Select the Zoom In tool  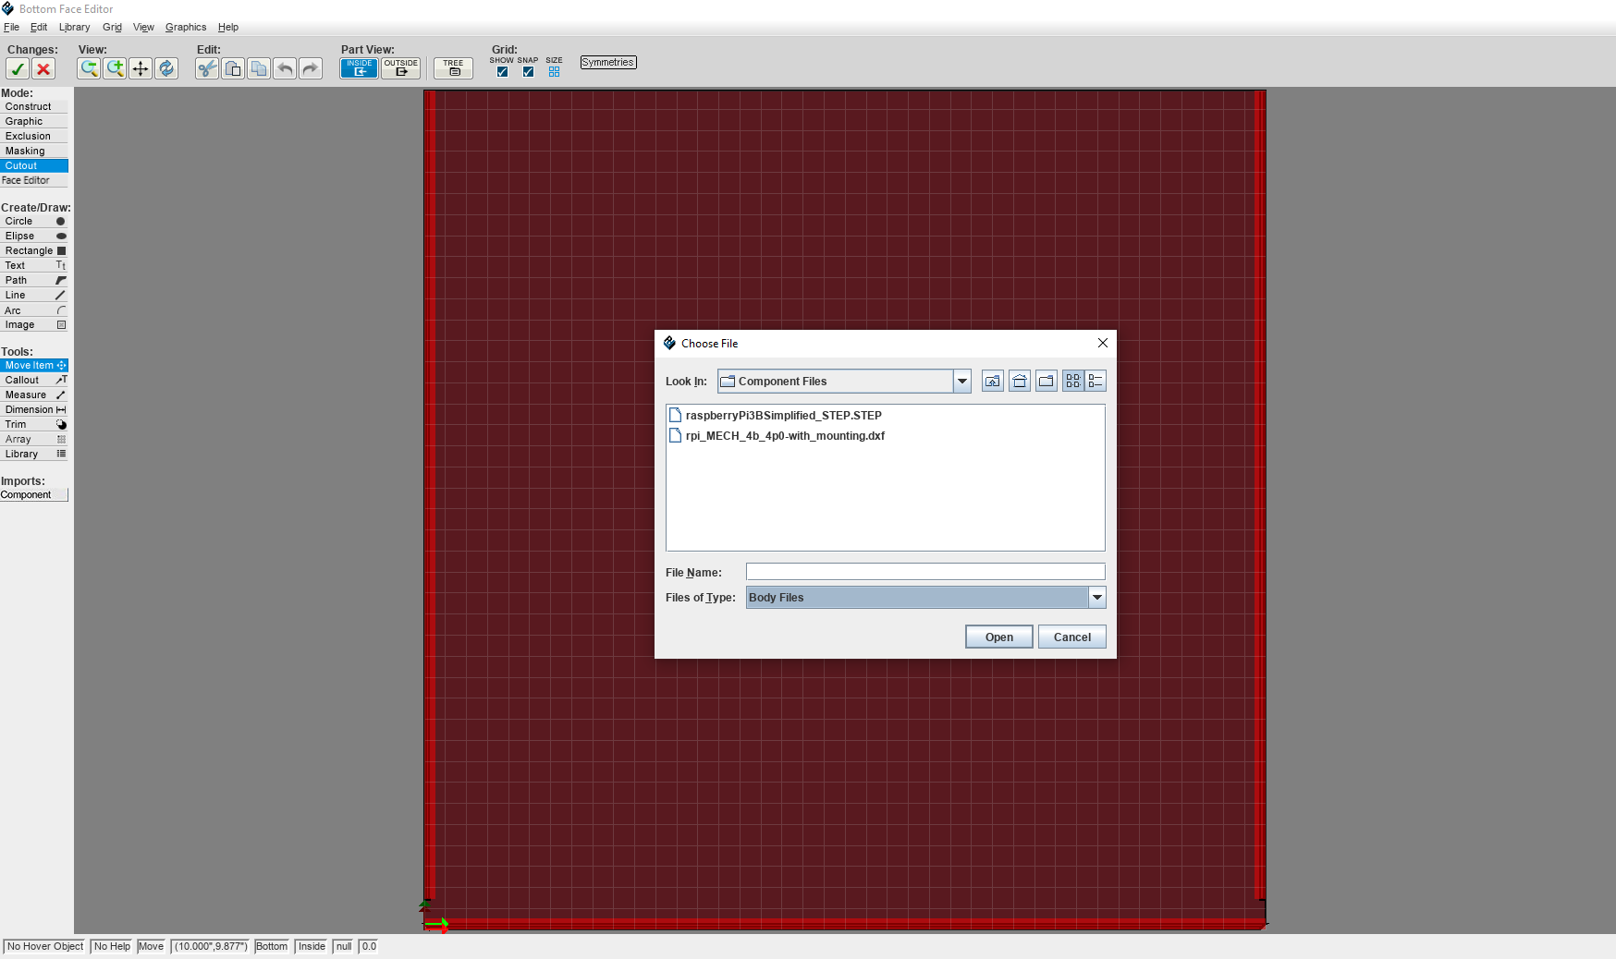click(x=115, y=68)
